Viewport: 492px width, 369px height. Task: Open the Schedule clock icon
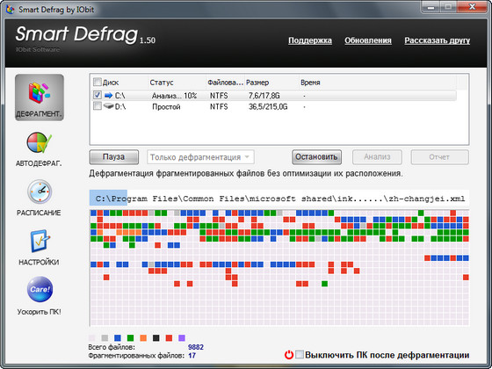pyautogui.click(x=40, y=192)
